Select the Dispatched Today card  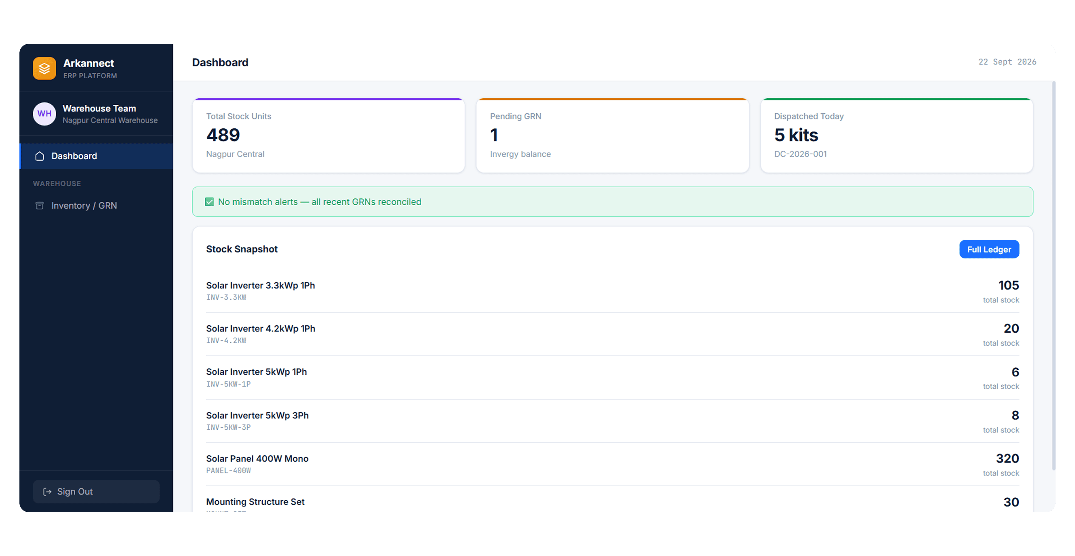point(897,136)
